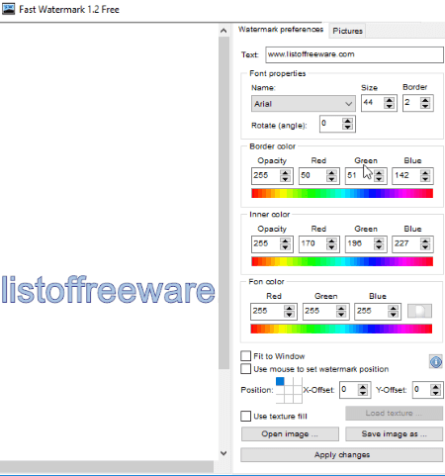Click the preview horizontal scrollbar thumb
This screenshot has width=445, height=476.
(x=107, y=466)
